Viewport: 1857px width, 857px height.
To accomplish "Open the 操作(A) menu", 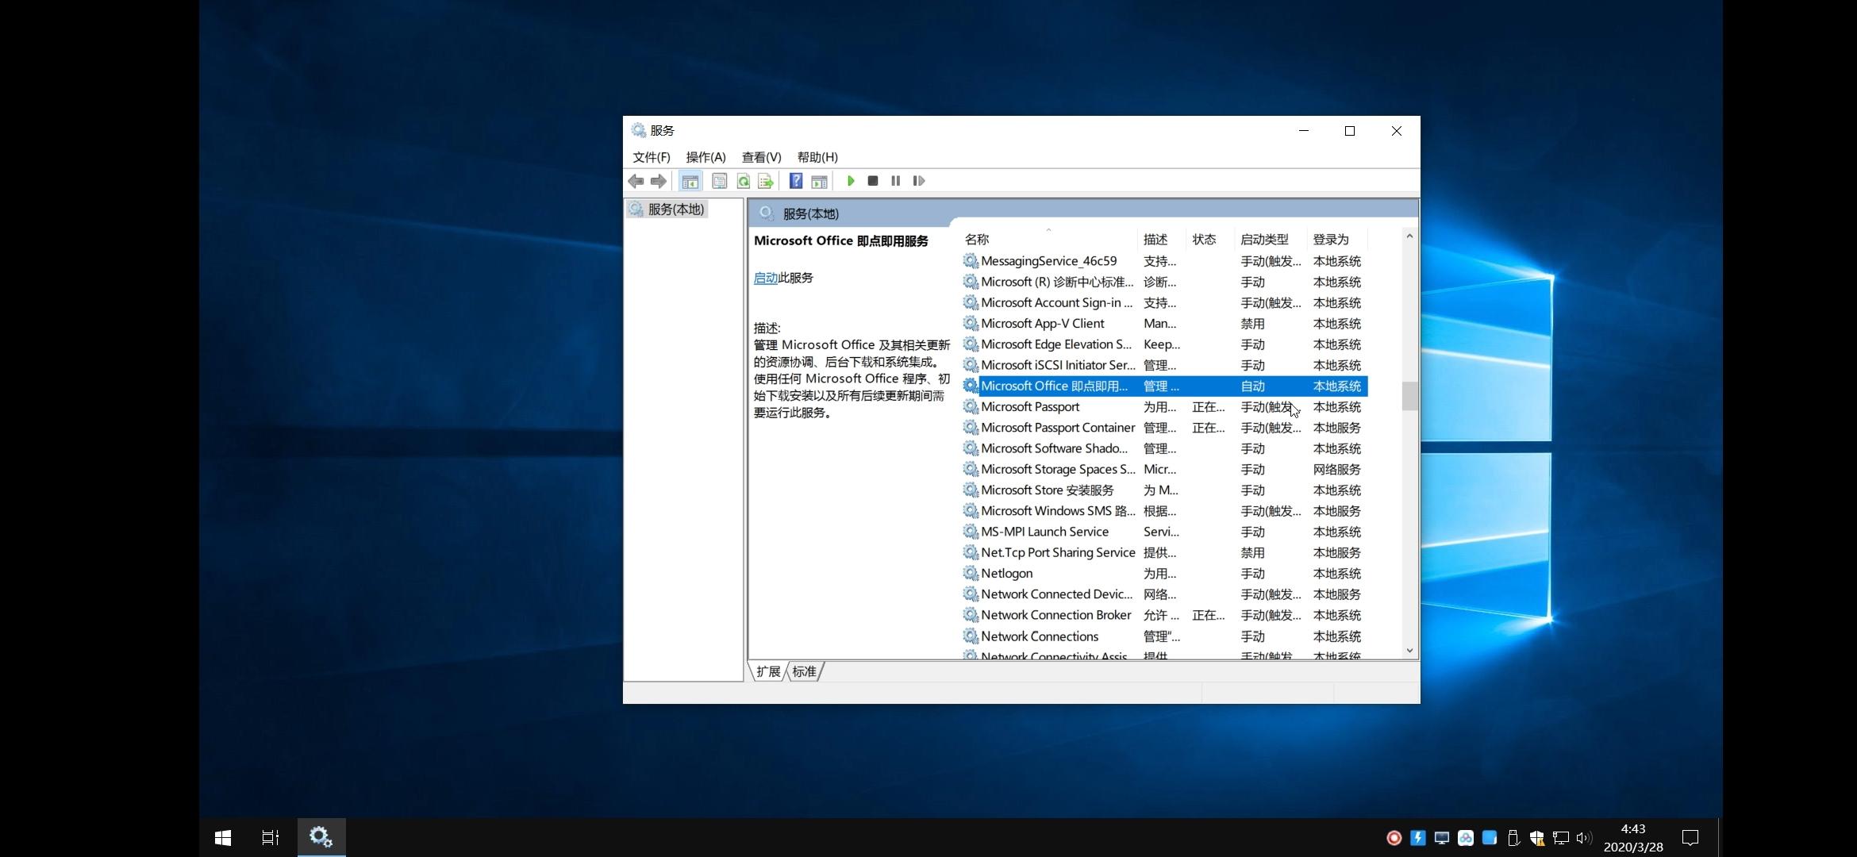I will (x=706, y=157).
